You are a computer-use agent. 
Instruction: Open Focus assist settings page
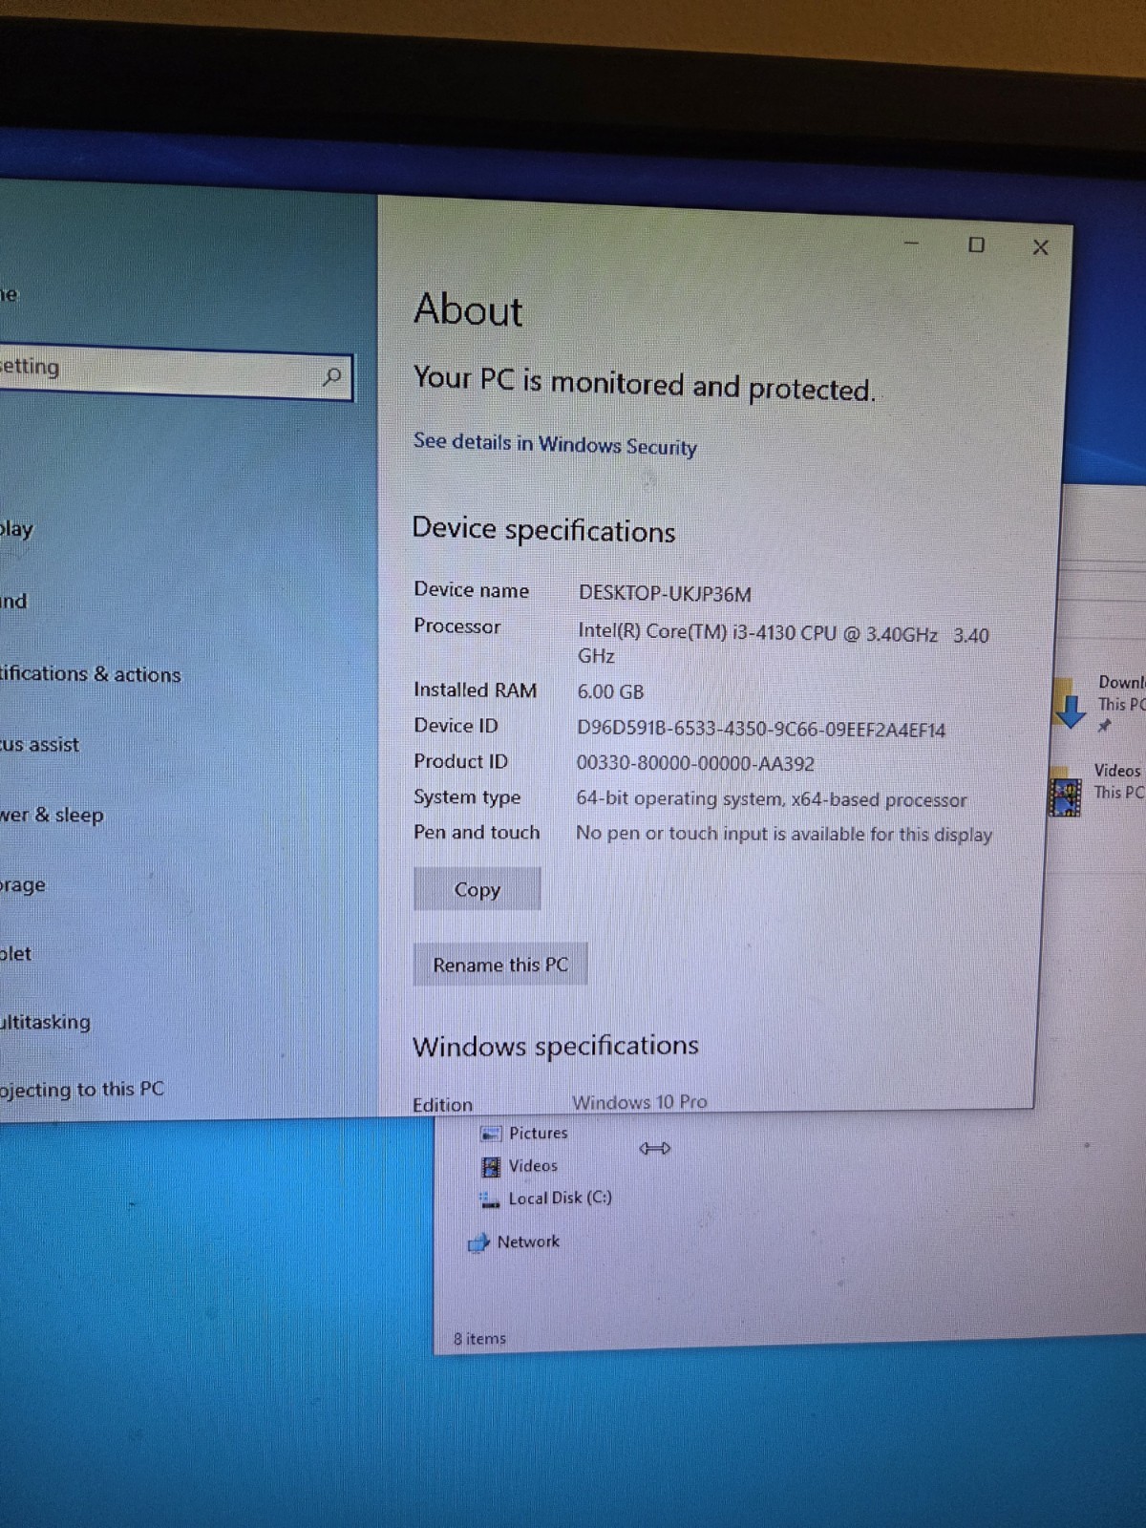[x=40, y=744]
